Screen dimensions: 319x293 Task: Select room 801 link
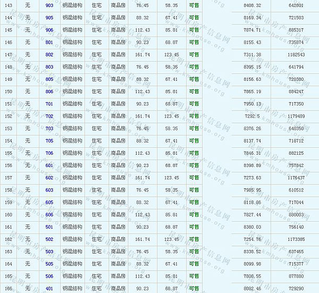click(x=49, y=42)
